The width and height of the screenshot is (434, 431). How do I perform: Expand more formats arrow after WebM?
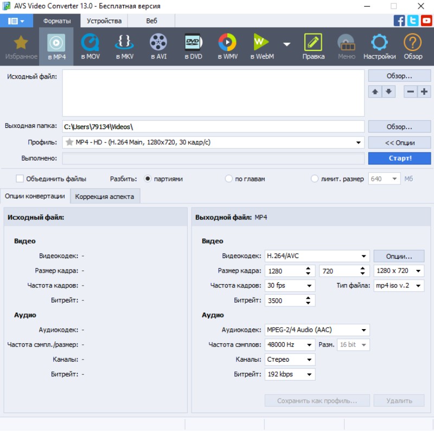click(287, 44)
